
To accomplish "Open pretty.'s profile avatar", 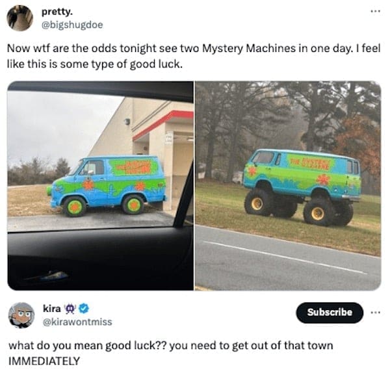I will click(19, 18).
